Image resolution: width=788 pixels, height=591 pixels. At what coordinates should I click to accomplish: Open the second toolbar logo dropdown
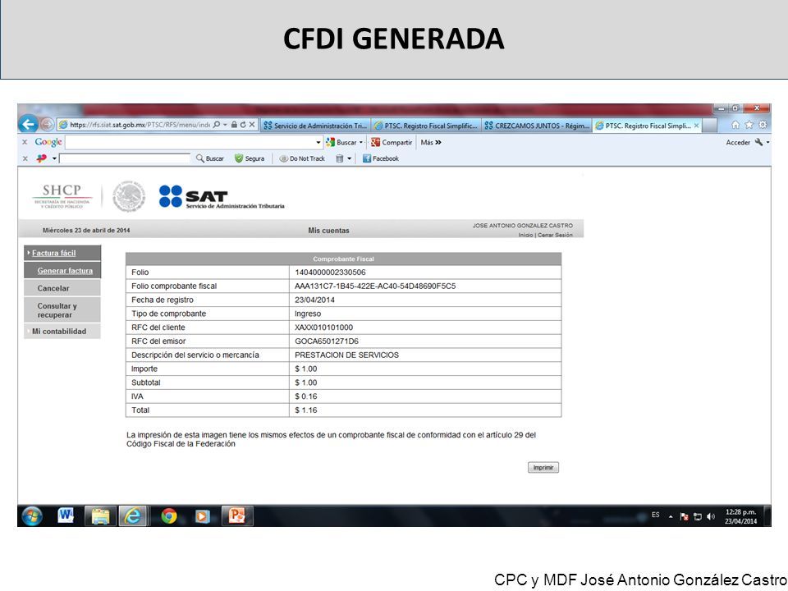click(54, 158)
